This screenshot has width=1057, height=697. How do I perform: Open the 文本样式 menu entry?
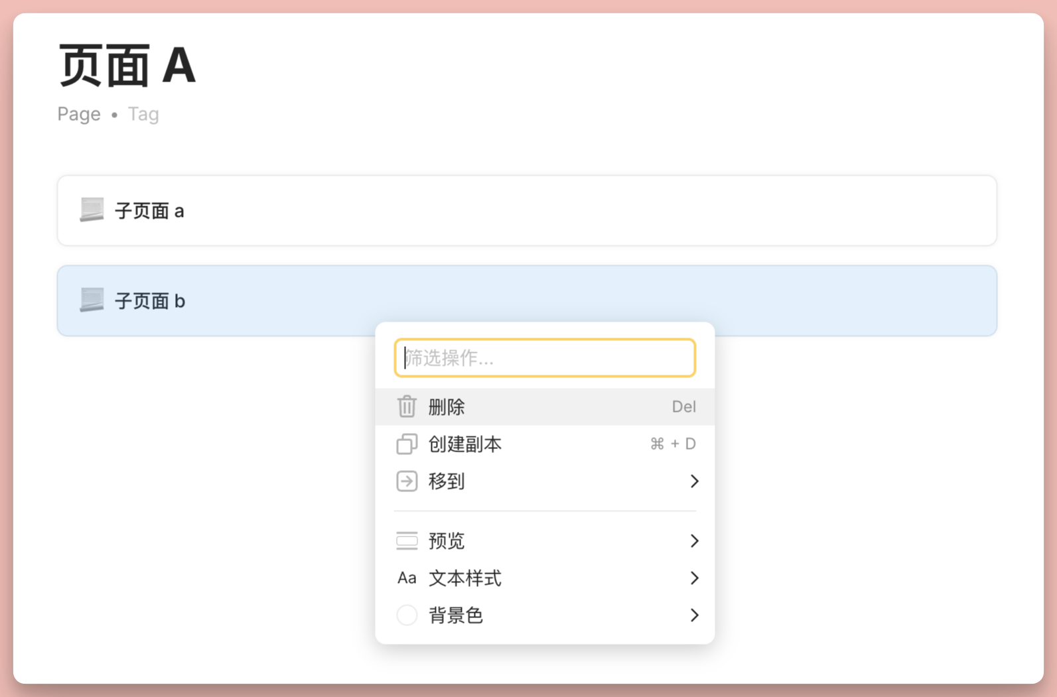tap(545, 578)
